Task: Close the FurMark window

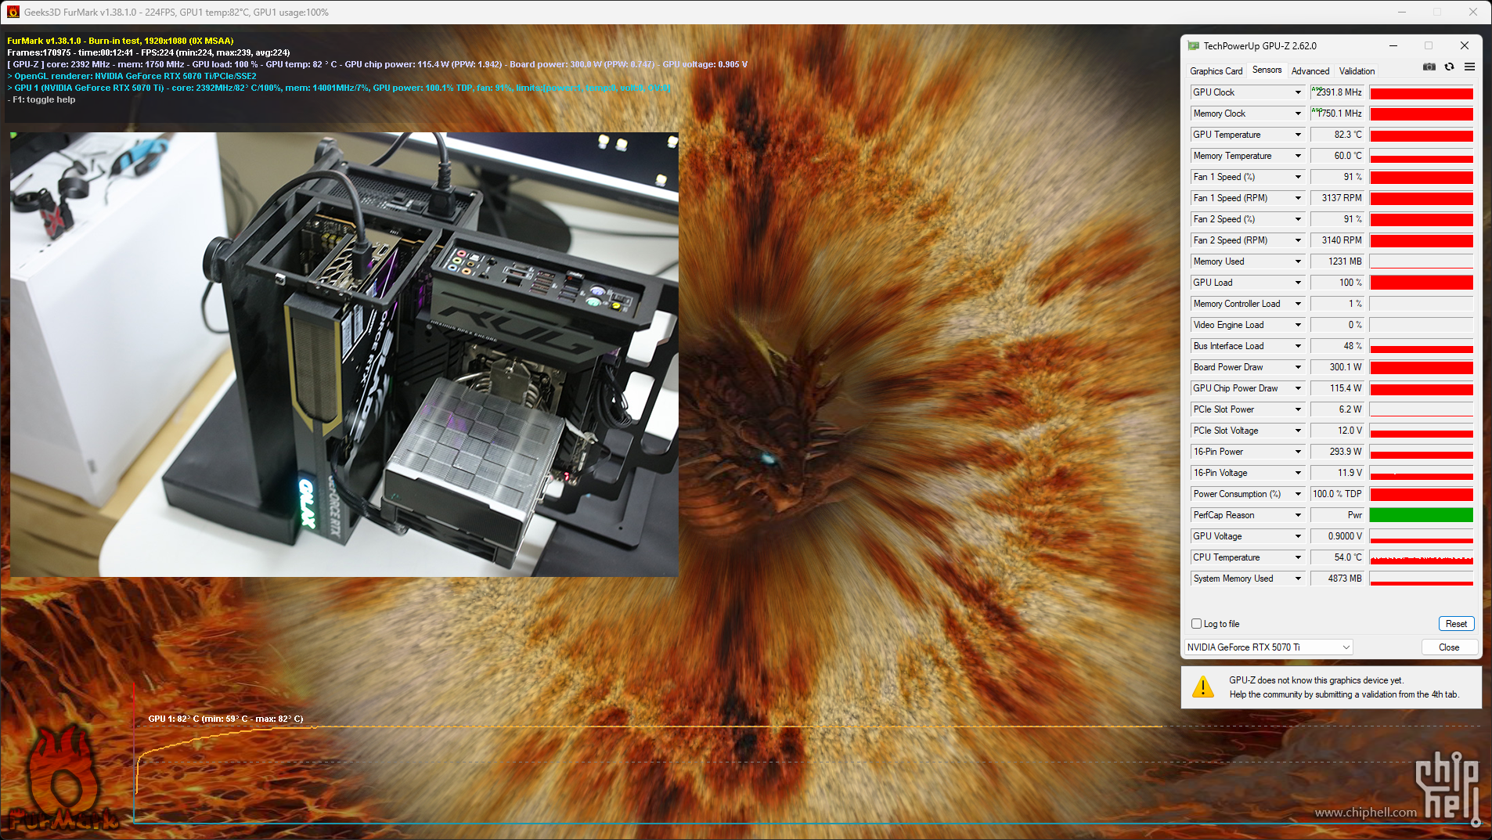Action: 1472,12
